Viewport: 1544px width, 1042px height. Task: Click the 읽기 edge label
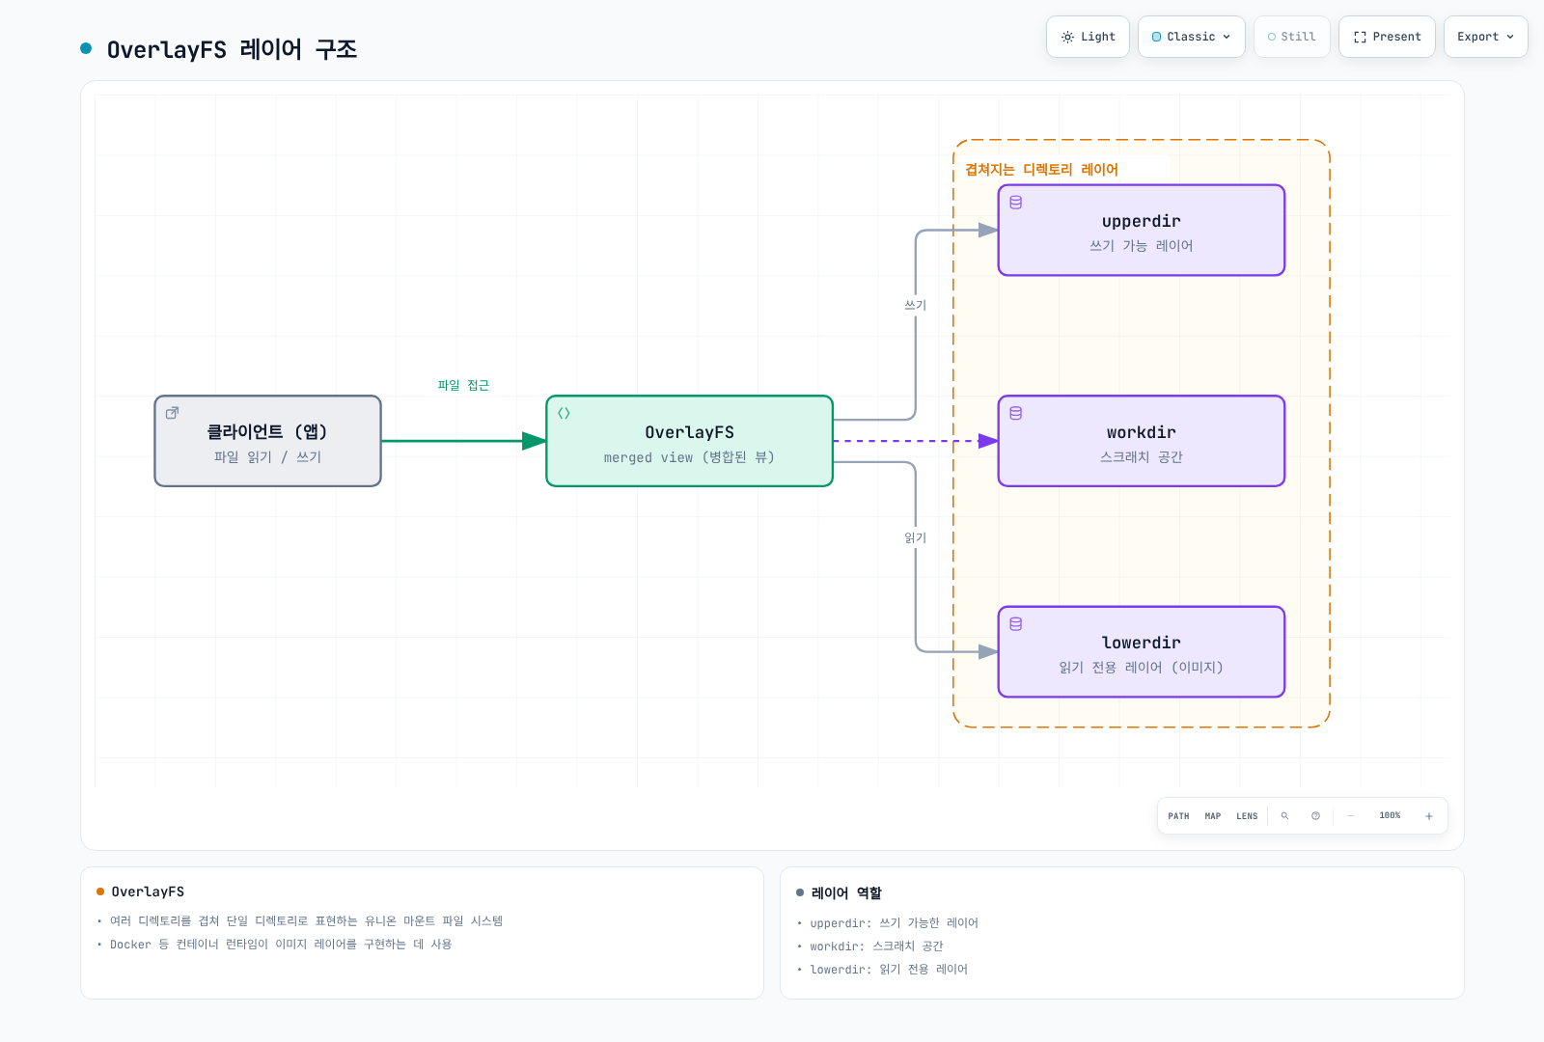click(915, 538)
